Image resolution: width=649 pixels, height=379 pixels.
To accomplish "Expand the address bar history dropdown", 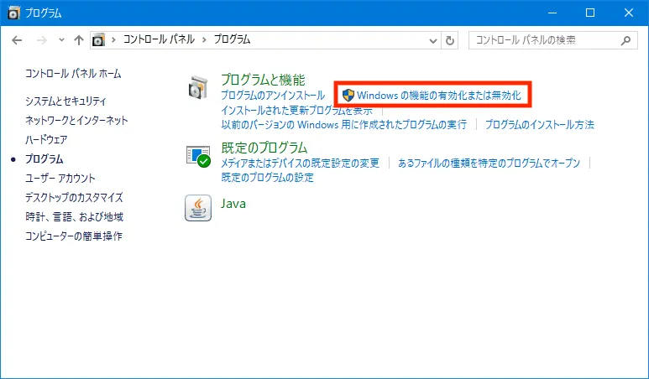I will pyautogui.click(x=433, y=40).
